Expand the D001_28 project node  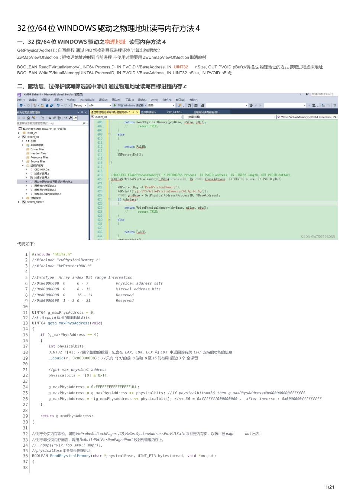pyautogui.click(x=19, y=133)
